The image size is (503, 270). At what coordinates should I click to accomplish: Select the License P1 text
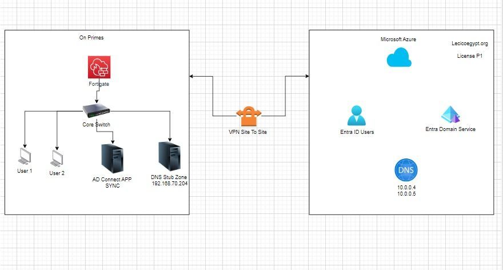(x=470, y=56)
